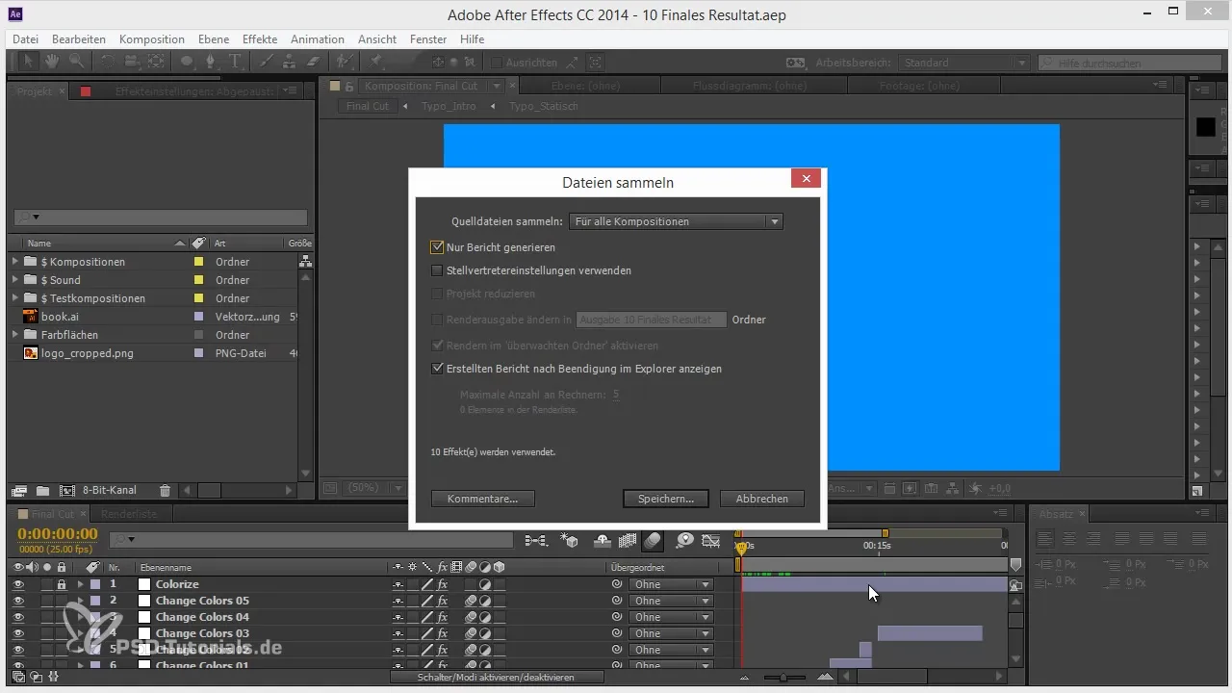Image resolution: width=1232 pixels, height=693 pixels.
Task: Click Speichern... button
Action: click(666, 499)
